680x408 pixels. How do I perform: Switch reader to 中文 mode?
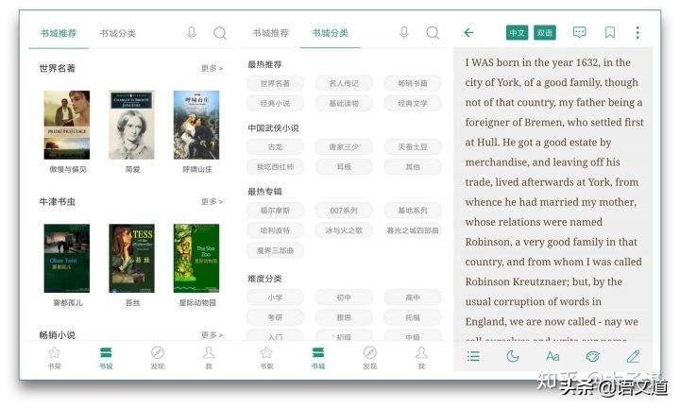517,33
